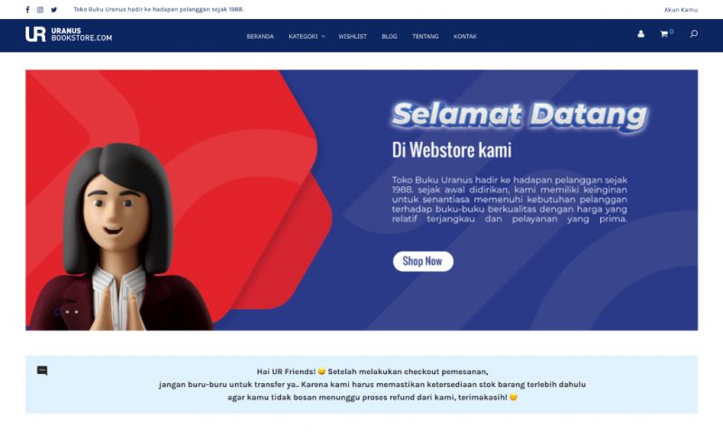The width and height of the screenshot is (723, 432).
Task: Click the chevron next to Kategori
Action: [324, 36]
